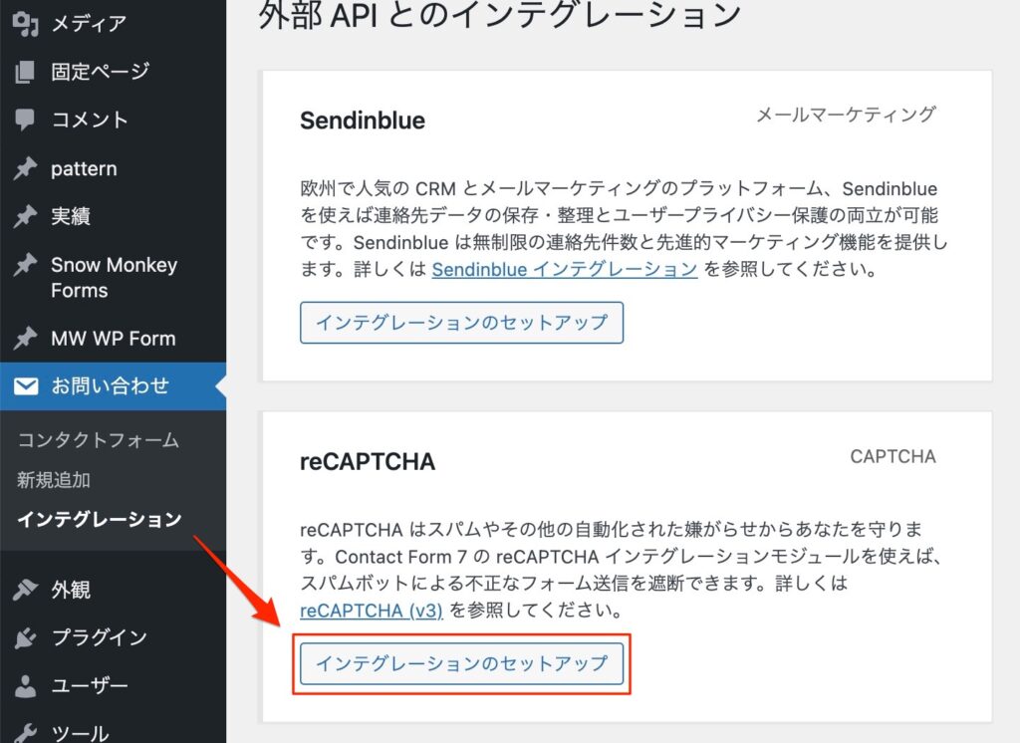Click the Media menu camera icon
The width and height of the screenshot is (1020, 743).
click(x=26, y=23)
